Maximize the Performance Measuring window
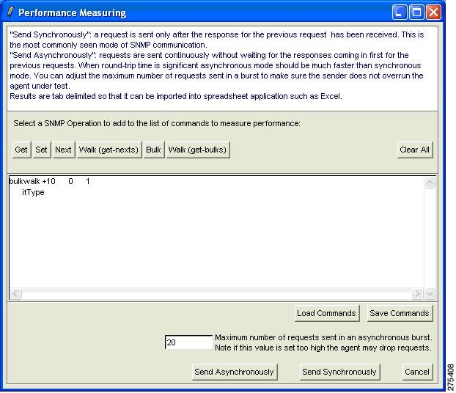 click(416, 12)
